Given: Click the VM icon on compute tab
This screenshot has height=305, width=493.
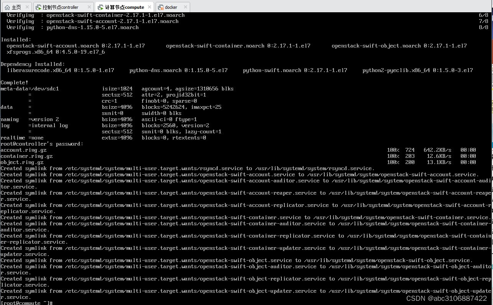Looking at the screenshot, I should coord(100,7).
